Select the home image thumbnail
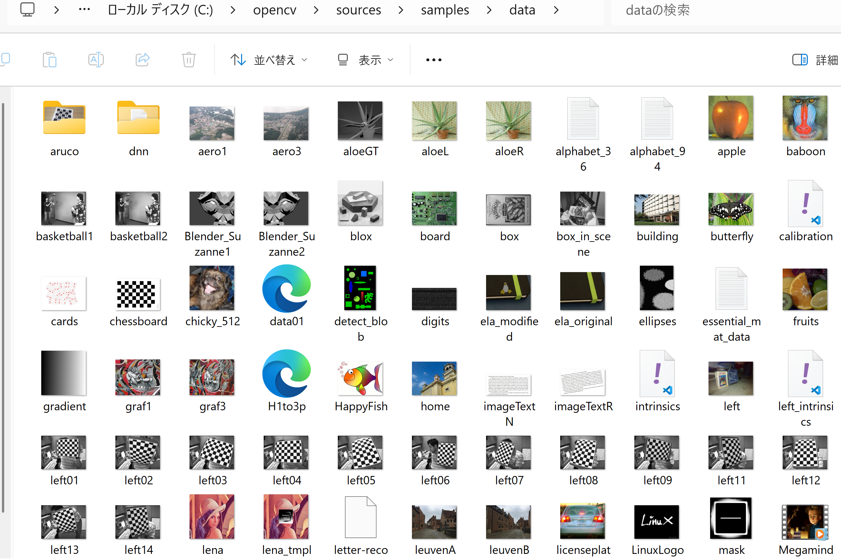 [x=434, y=378]
